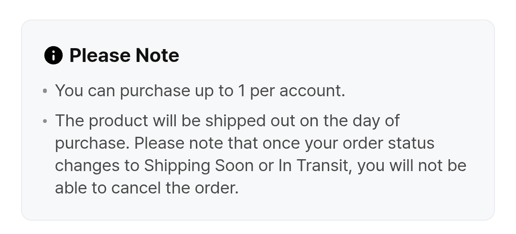Click the word 'shipped' in second bullet

click(x=235, y=121)
